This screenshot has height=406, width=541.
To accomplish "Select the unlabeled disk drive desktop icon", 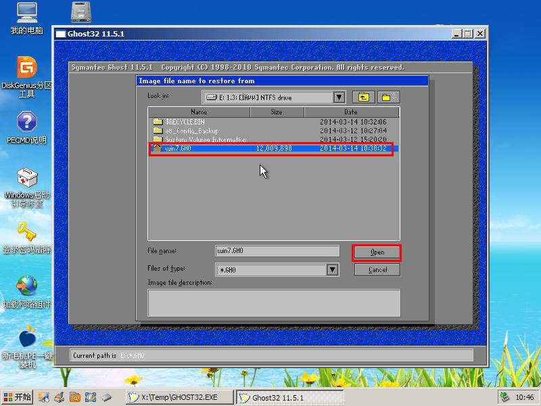I will (81, 12).
